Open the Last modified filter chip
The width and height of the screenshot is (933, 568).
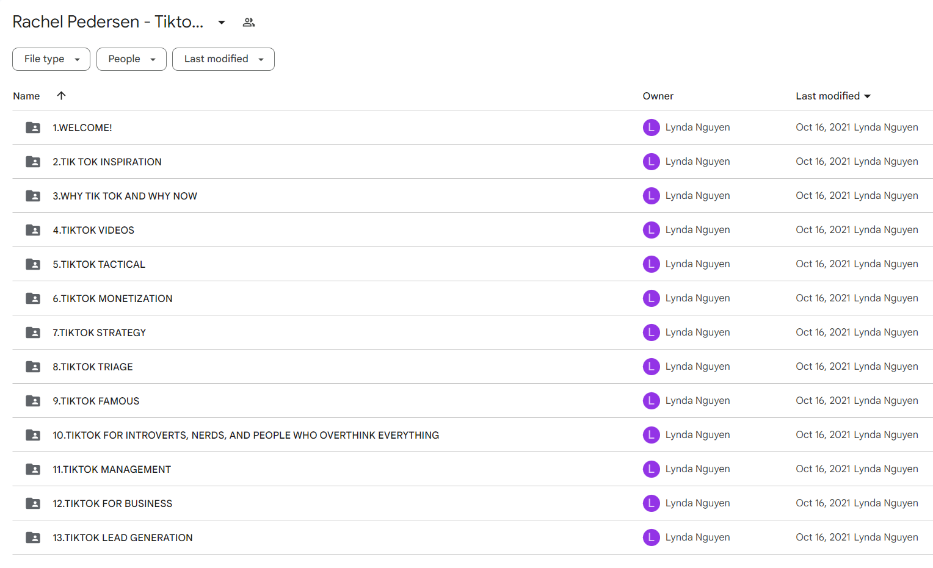tap(223, 59)
